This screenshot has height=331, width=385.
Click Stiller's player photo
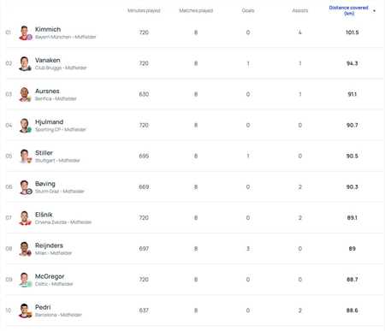[25, 157]
